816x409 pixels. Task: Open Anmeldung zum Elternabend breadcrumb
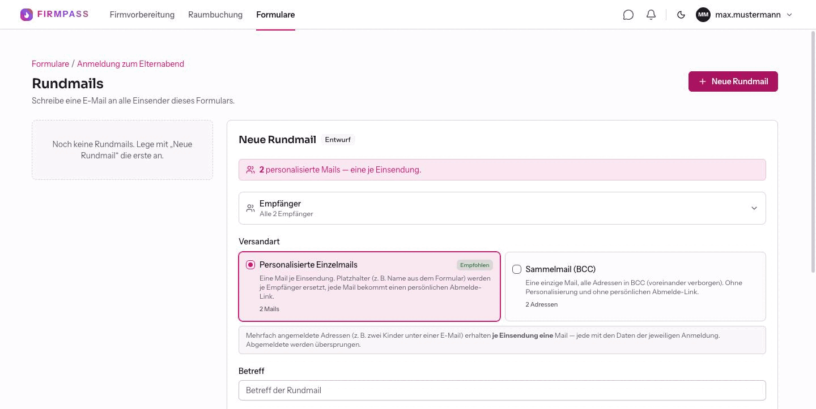coord(130,64)
